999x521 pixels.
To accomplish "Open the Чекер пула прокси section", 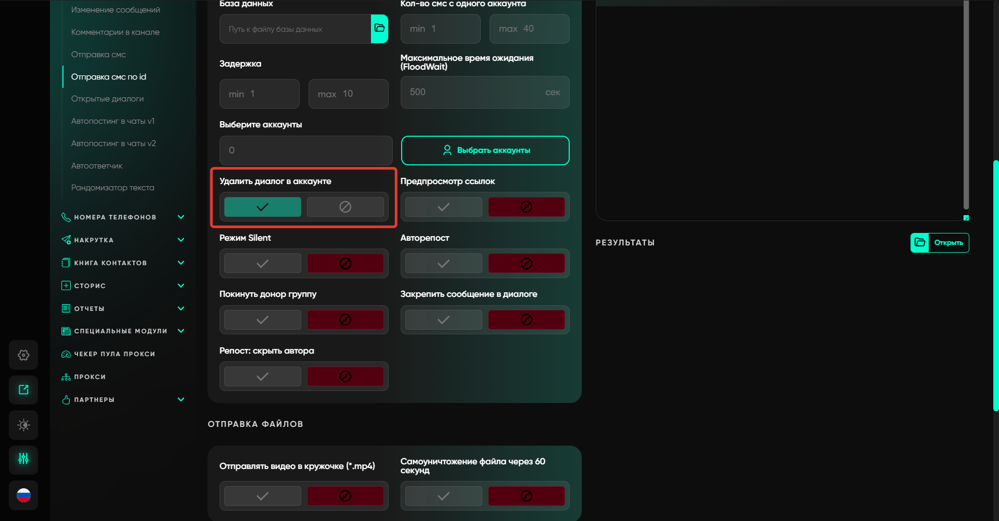I will coord(114,354).
